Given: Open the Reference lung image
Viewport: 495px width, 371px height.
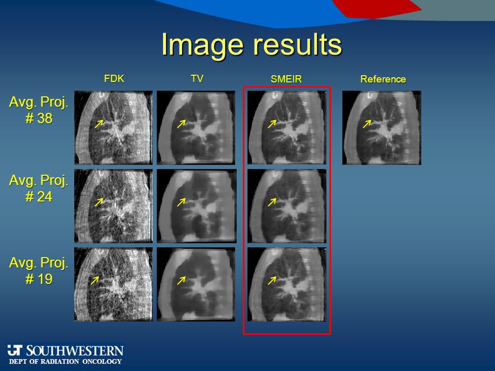Looking at the screenshot, I should click(382, 127).
